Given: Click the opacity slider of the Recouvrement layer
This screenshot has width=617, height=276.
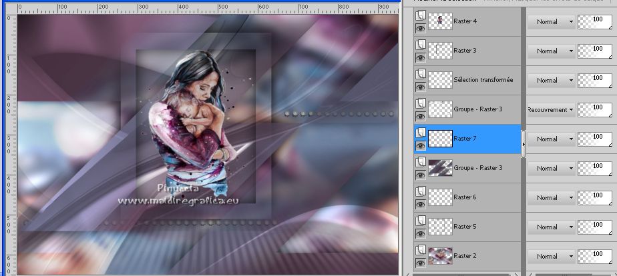Looking at the screenshot, I should click(x=595, y=109).
